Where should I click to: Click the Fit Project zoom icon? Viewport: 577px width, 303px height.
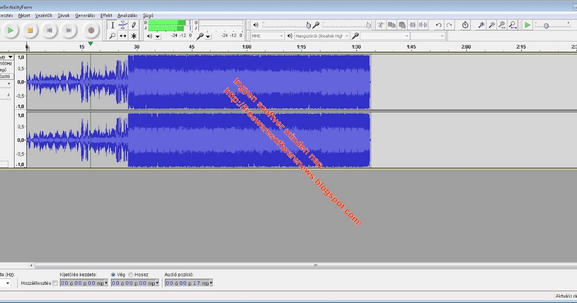point(513,25)
